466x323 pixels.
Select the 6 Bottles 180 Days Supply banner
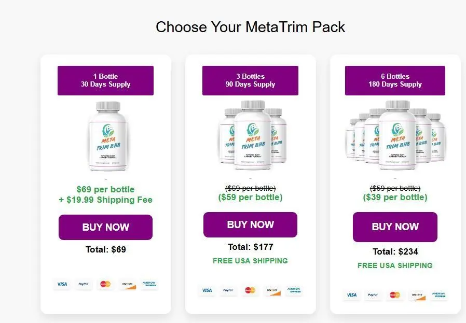coord(395,80)
